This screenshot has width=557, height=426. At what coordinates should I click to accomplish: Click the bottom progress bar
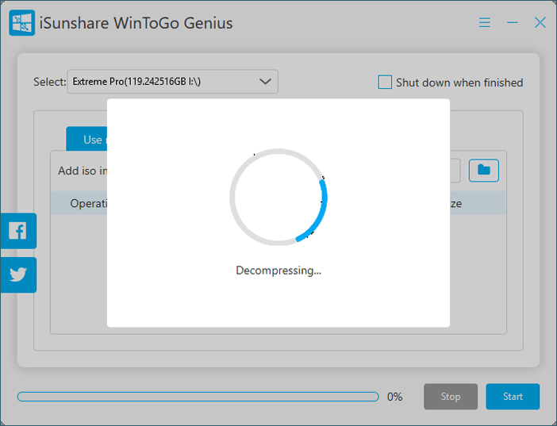(198, 397)
